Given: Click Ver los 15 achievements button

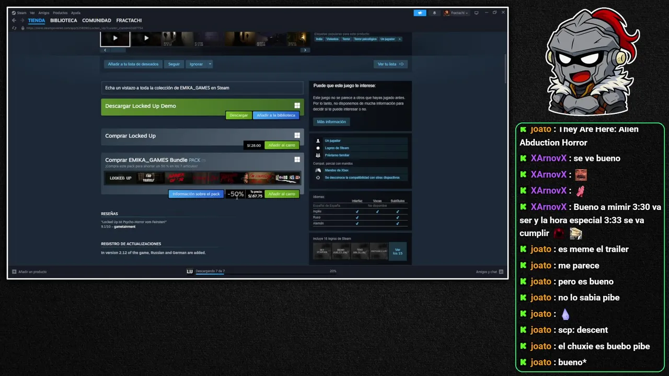Looking at the screenshot, I should 398,251.
